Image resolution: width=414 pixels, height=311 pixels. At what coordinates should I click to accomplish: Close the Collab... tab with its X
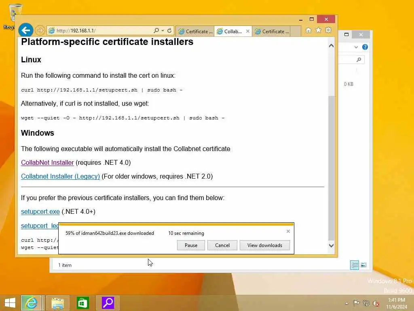click(x=248, y=31)
